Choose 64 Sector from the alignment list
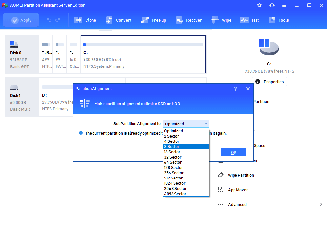The width and height of the screenshot is (327, 245). 186,162
